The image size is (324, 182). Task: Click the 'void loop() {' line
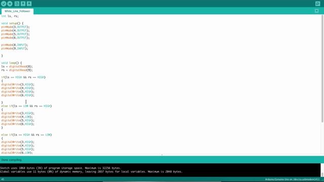(x=12, y=63)
